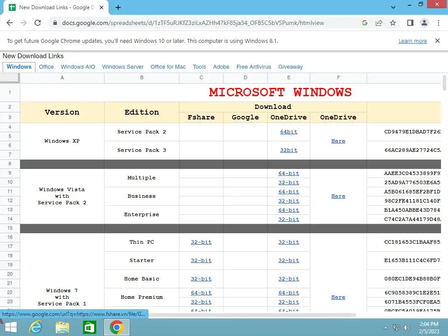Open Windows XP 64bit link
The image size is (448, 336).
(289, 132)
